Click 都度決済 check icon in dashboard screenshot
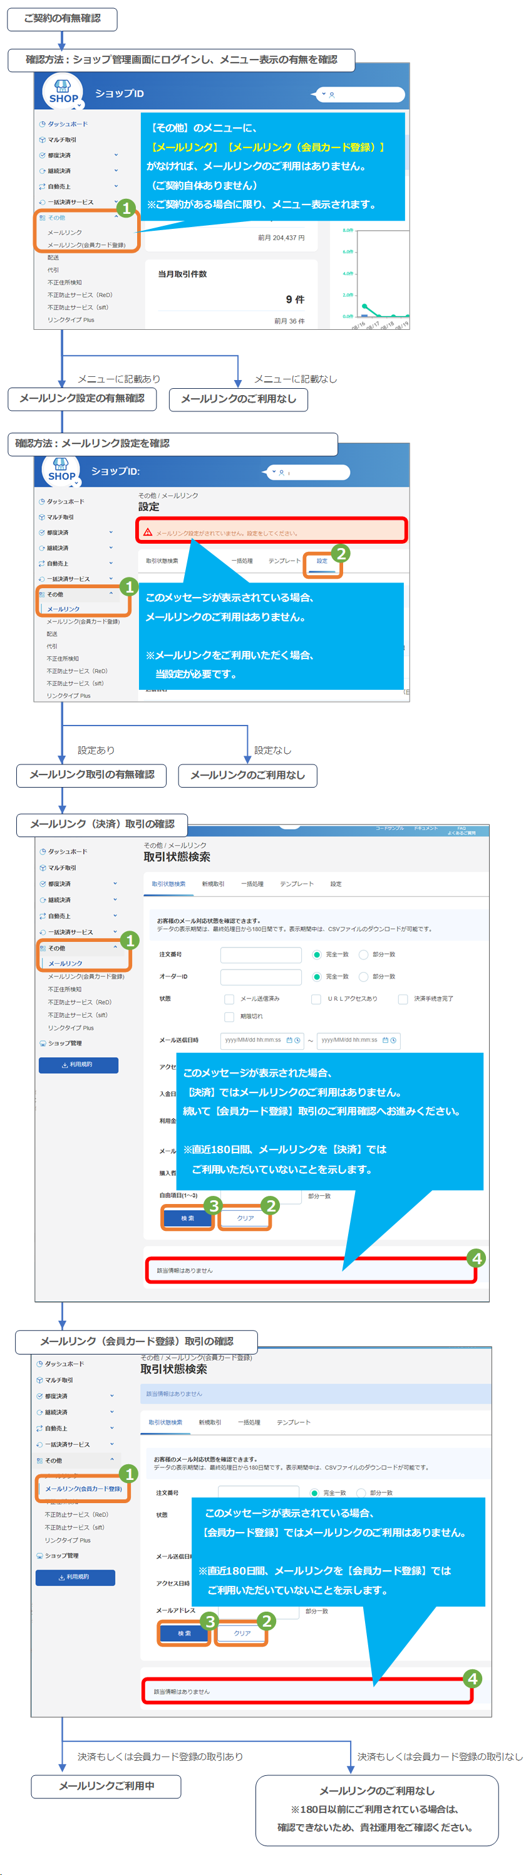Screen dimensions: 531x1875 (x=42, y=155)
